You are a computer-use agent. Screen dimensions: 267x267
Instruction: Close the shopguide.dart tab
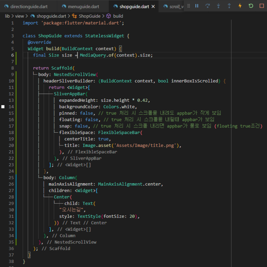pyautogui.click(x=153, y=7)
